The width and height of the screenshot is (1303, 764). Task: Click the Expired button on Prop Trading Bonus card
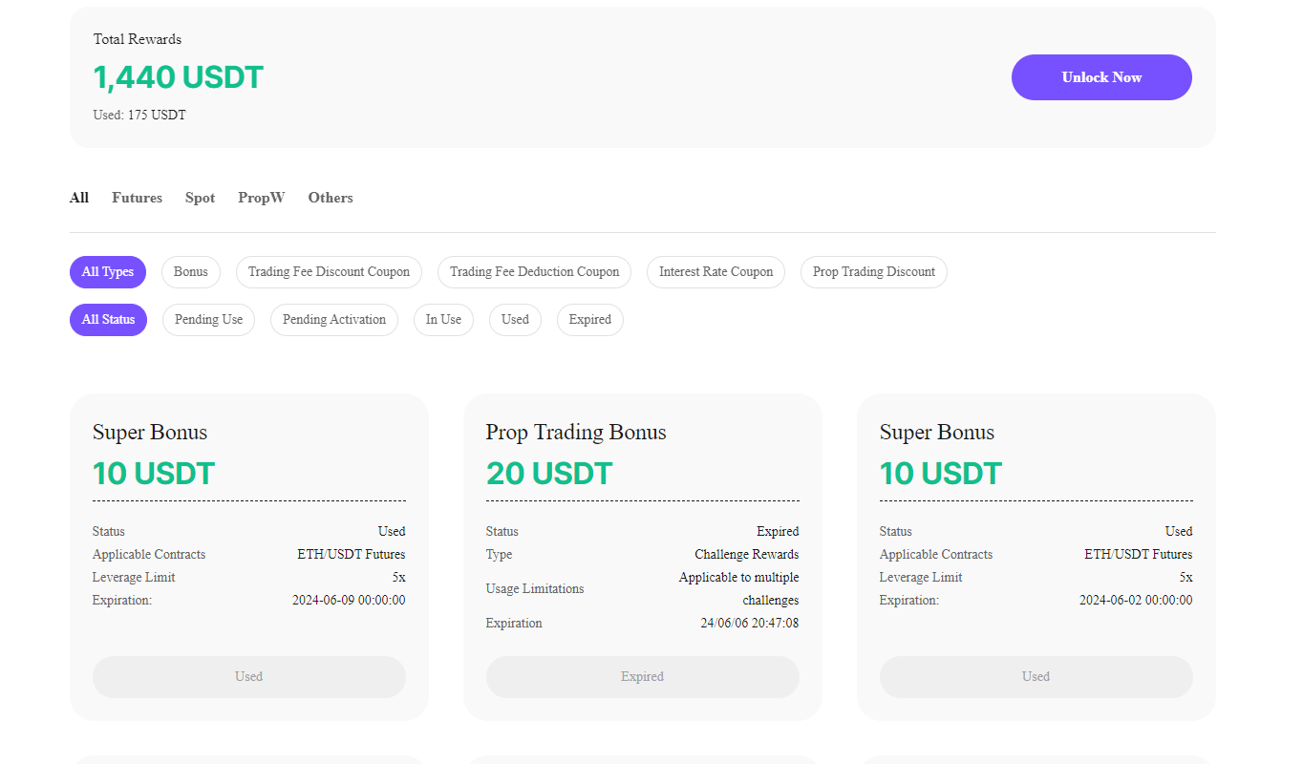[642, 676]
